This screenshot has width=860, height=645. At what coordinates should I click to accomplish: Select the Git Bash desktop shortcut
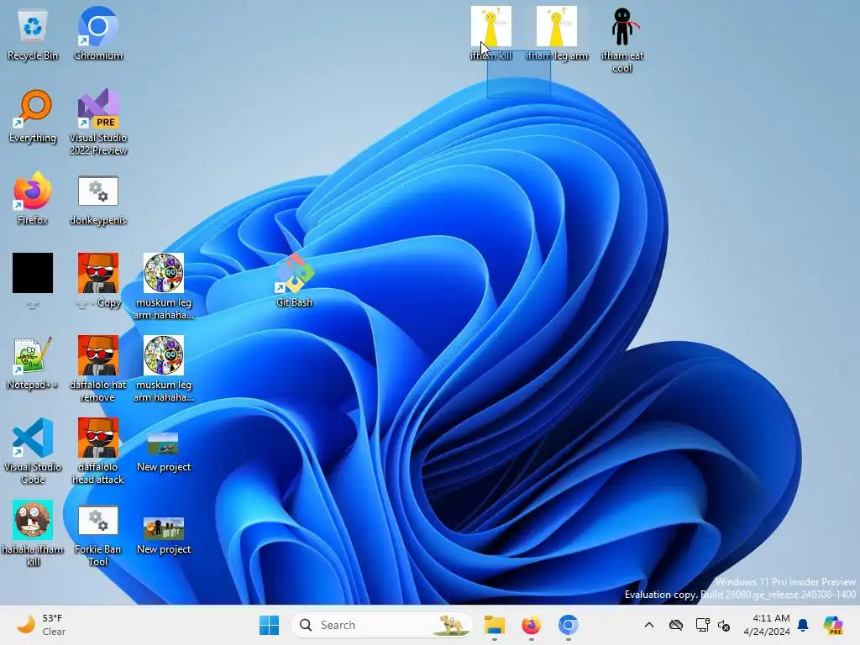294,281
